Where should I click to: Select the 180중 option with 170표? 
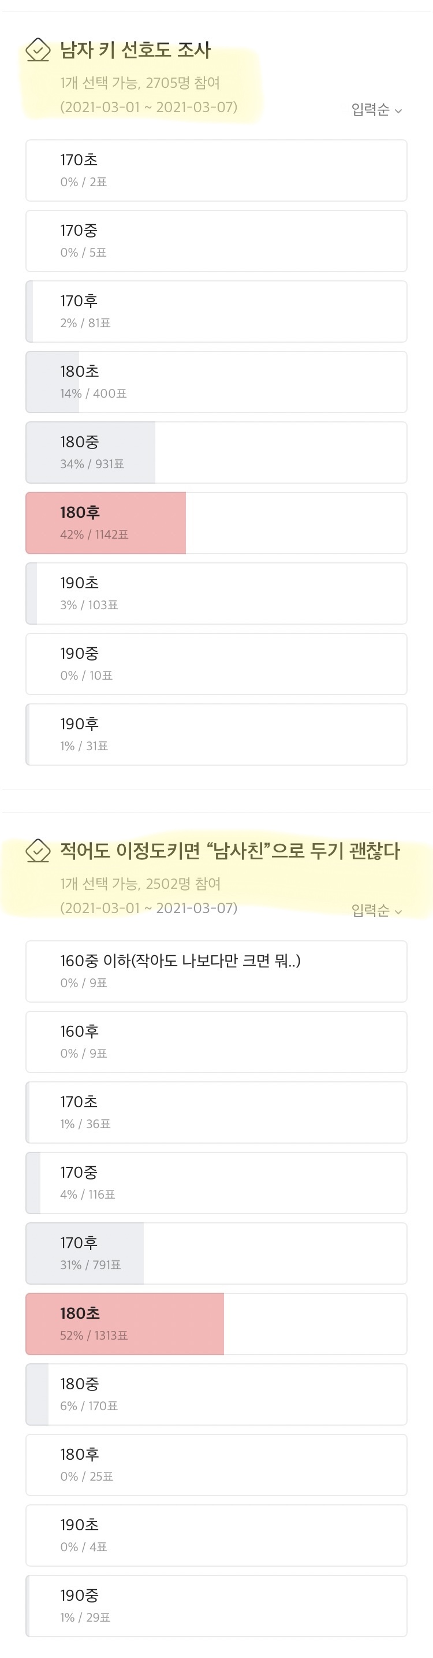[x=216, y=1394]
